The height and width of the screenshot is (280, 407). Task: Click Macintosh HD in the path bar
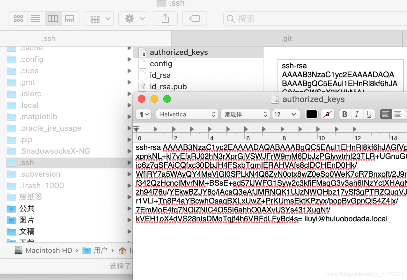click(x=44, y=251)
